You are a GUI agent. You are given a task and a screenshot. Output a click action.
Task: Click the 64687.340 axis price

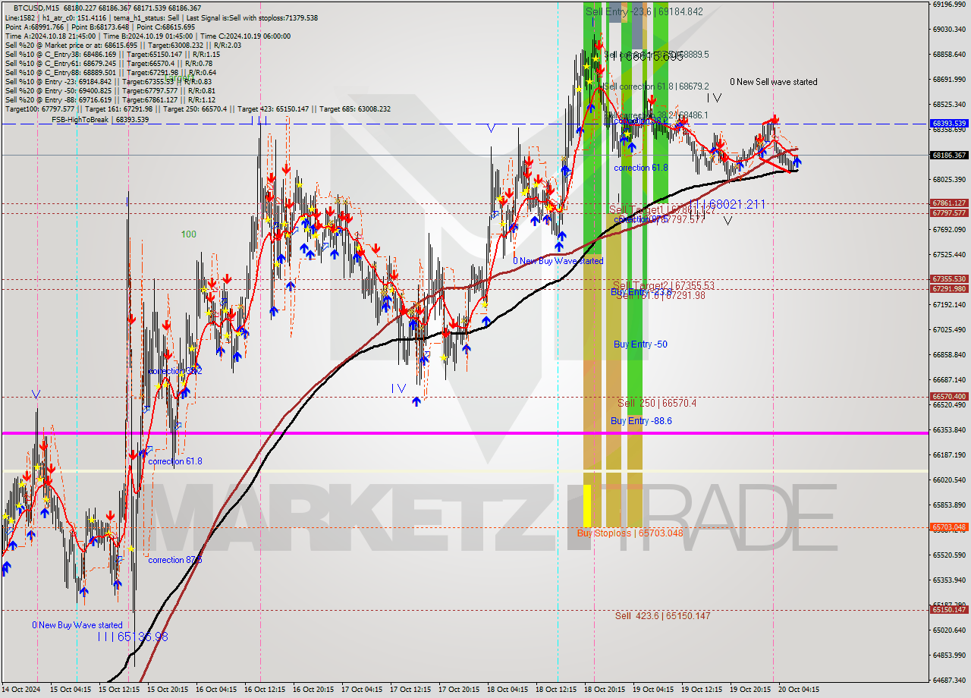[x=948, y=681]
